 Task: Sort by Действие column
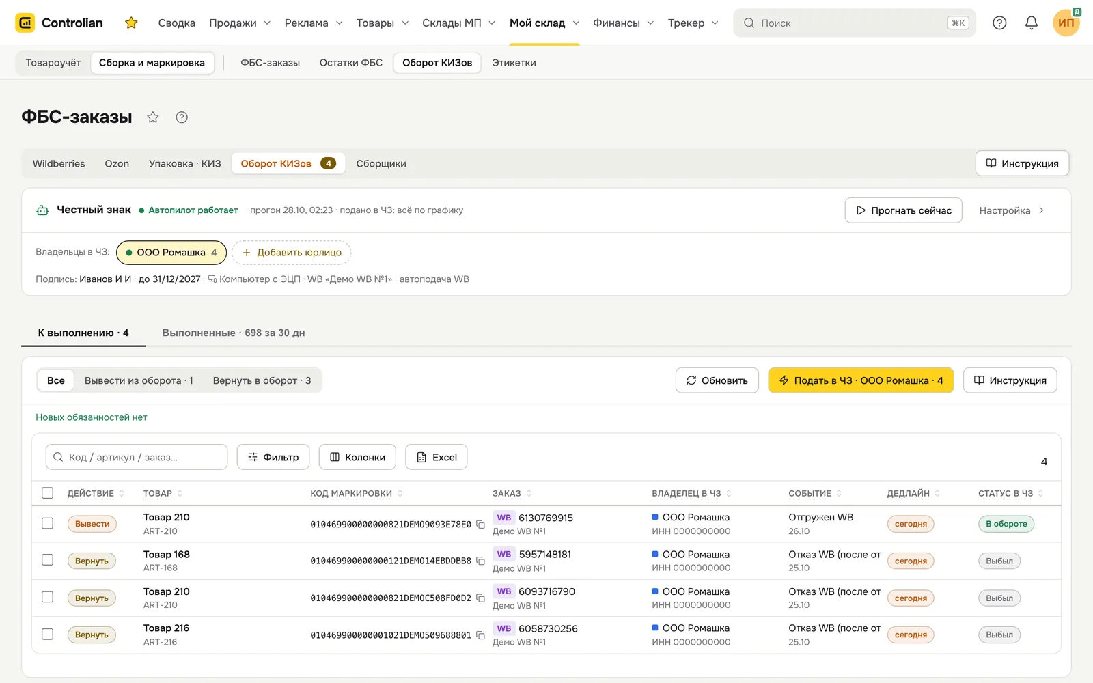pos(96,493)
